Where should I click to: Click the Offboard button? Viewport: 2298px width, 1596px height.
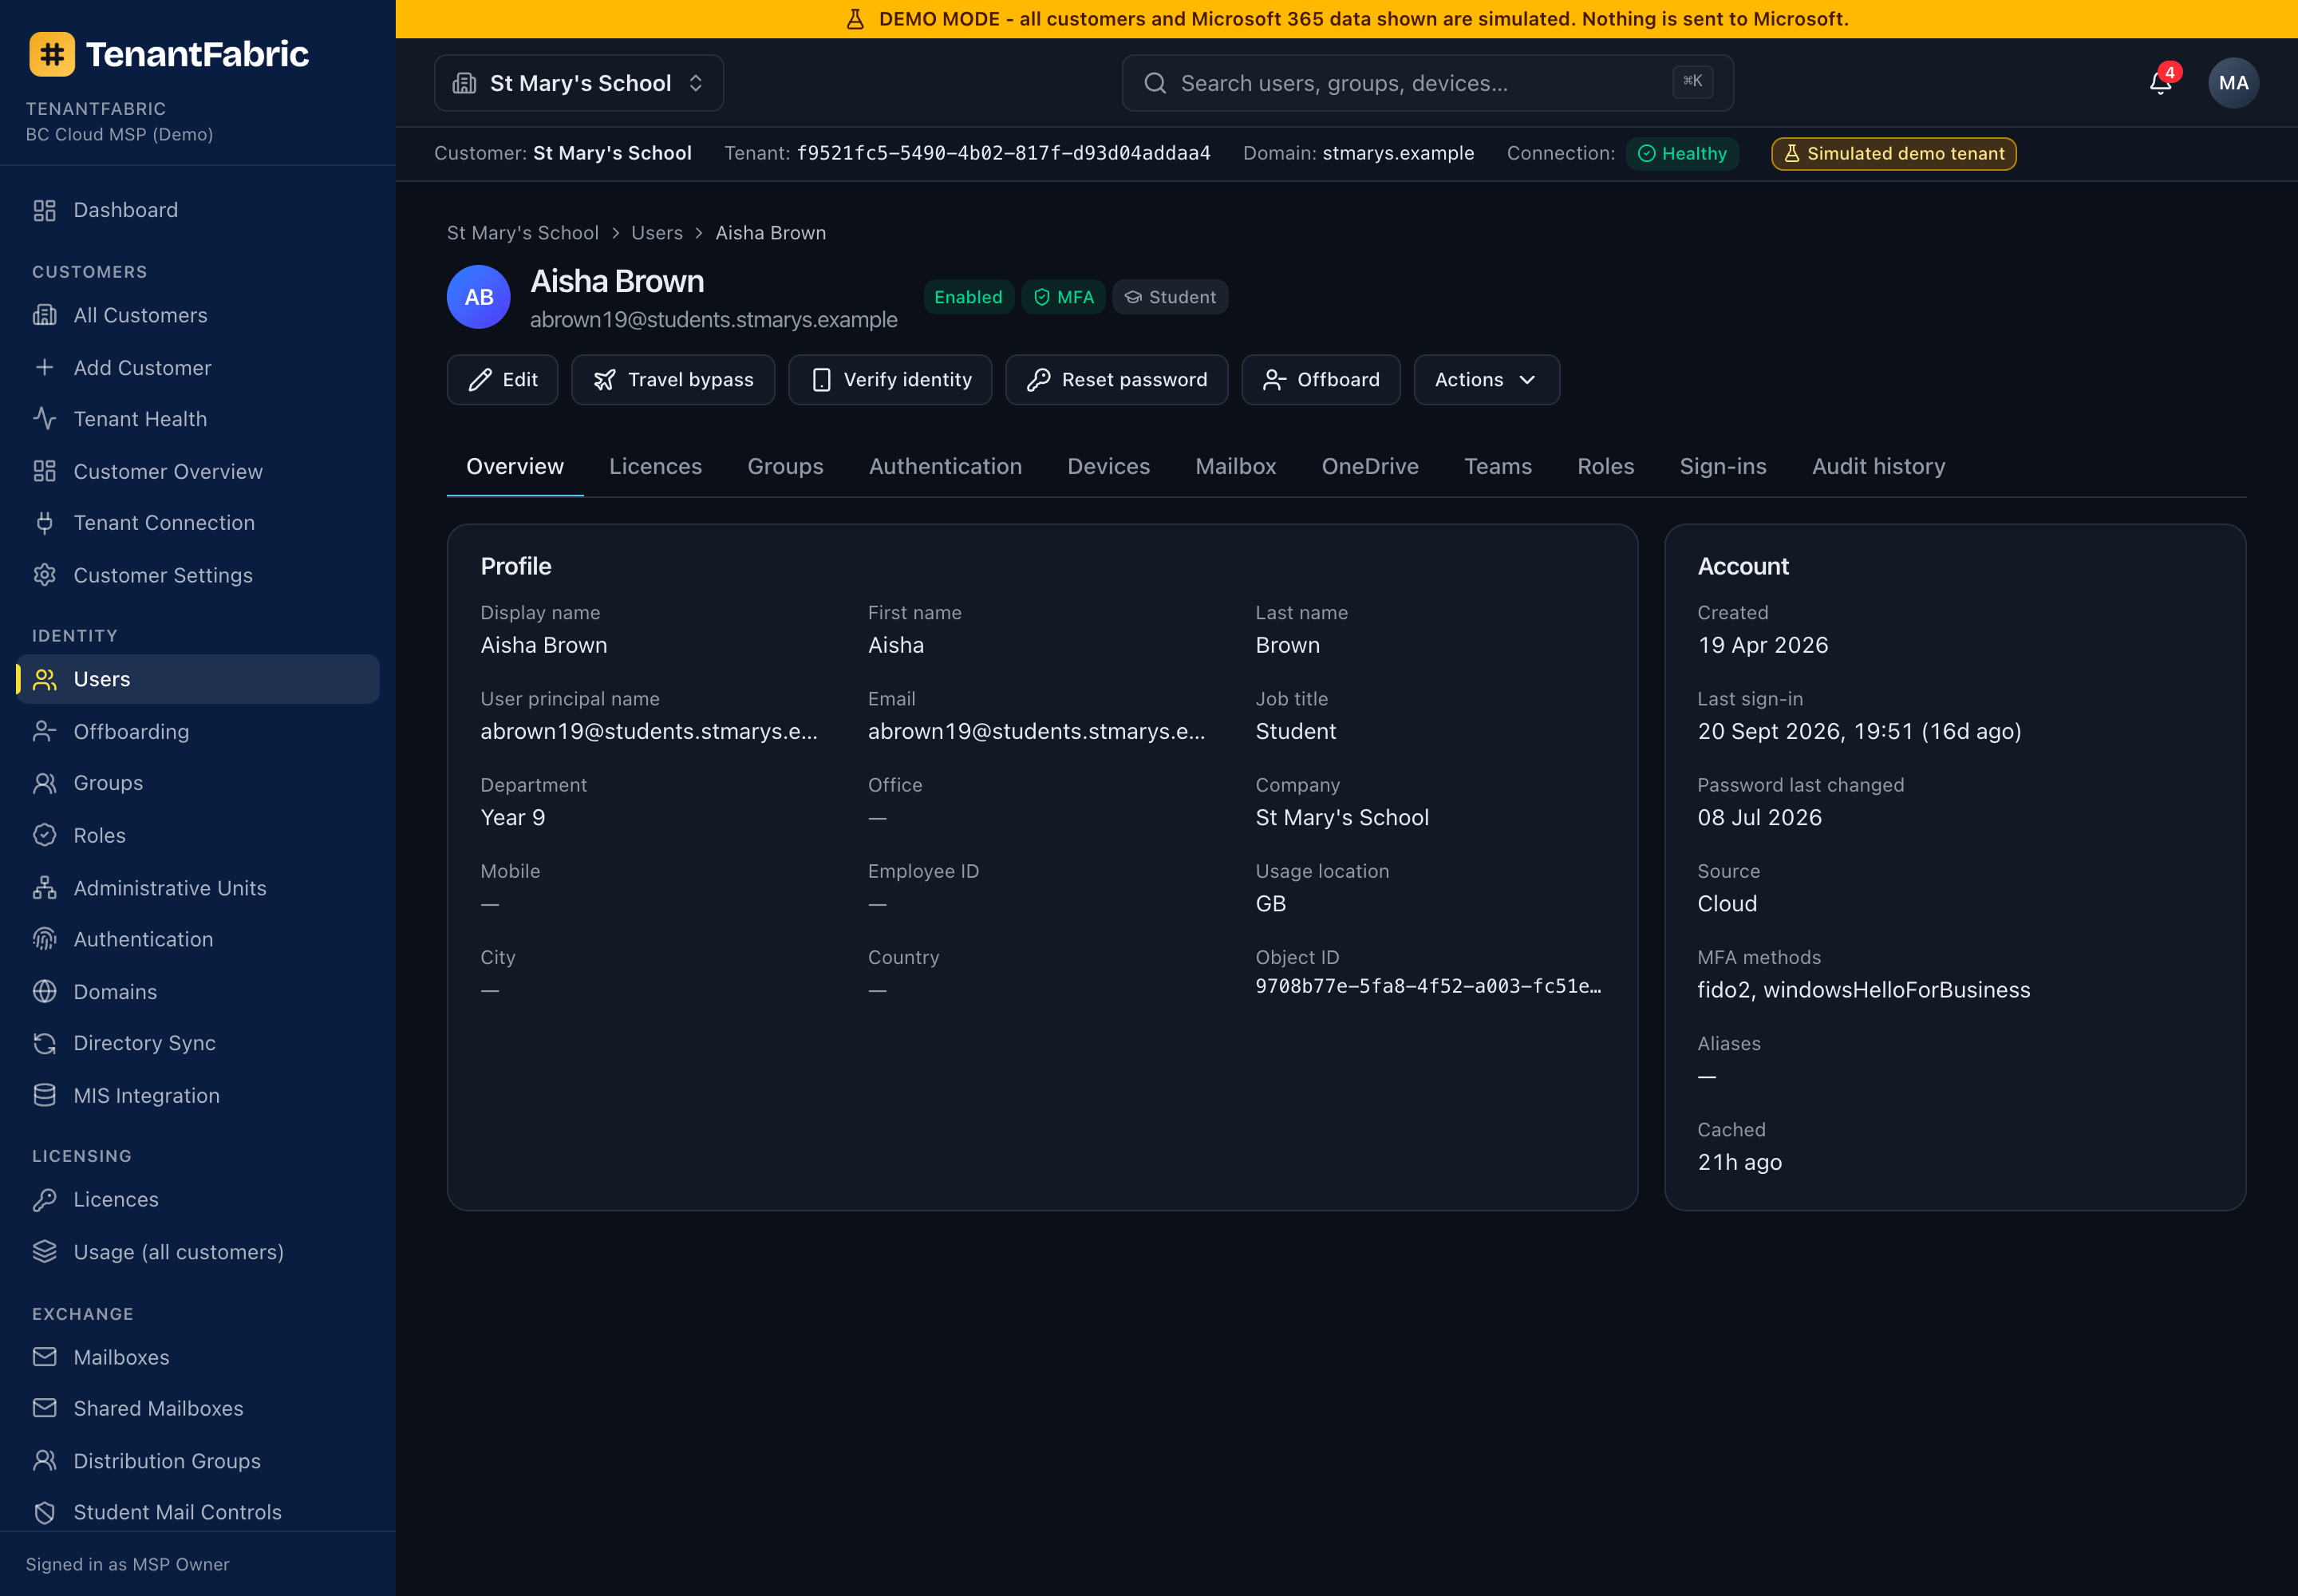point(1320,380)
